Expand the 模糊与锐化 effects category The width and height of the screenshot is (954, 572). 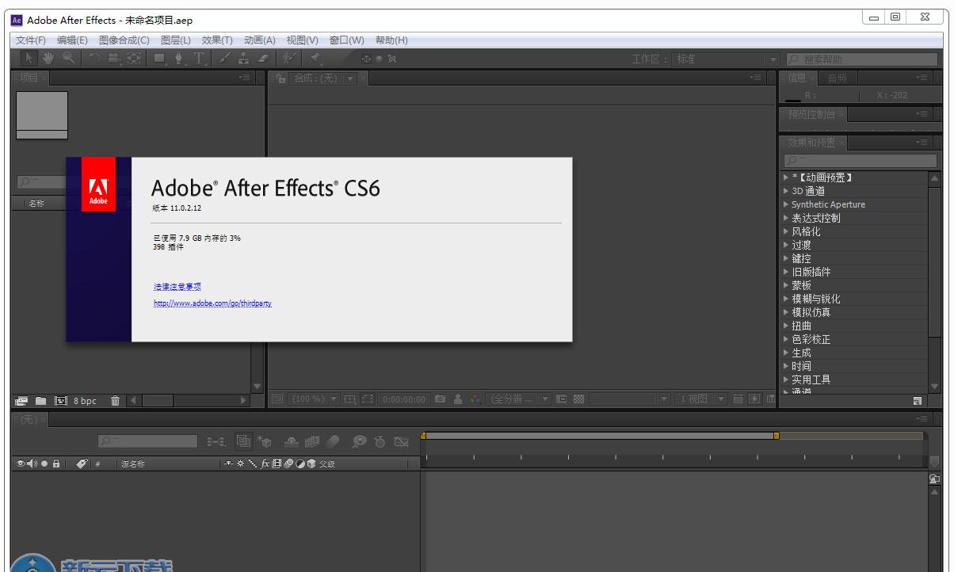(x=786, y=299)
